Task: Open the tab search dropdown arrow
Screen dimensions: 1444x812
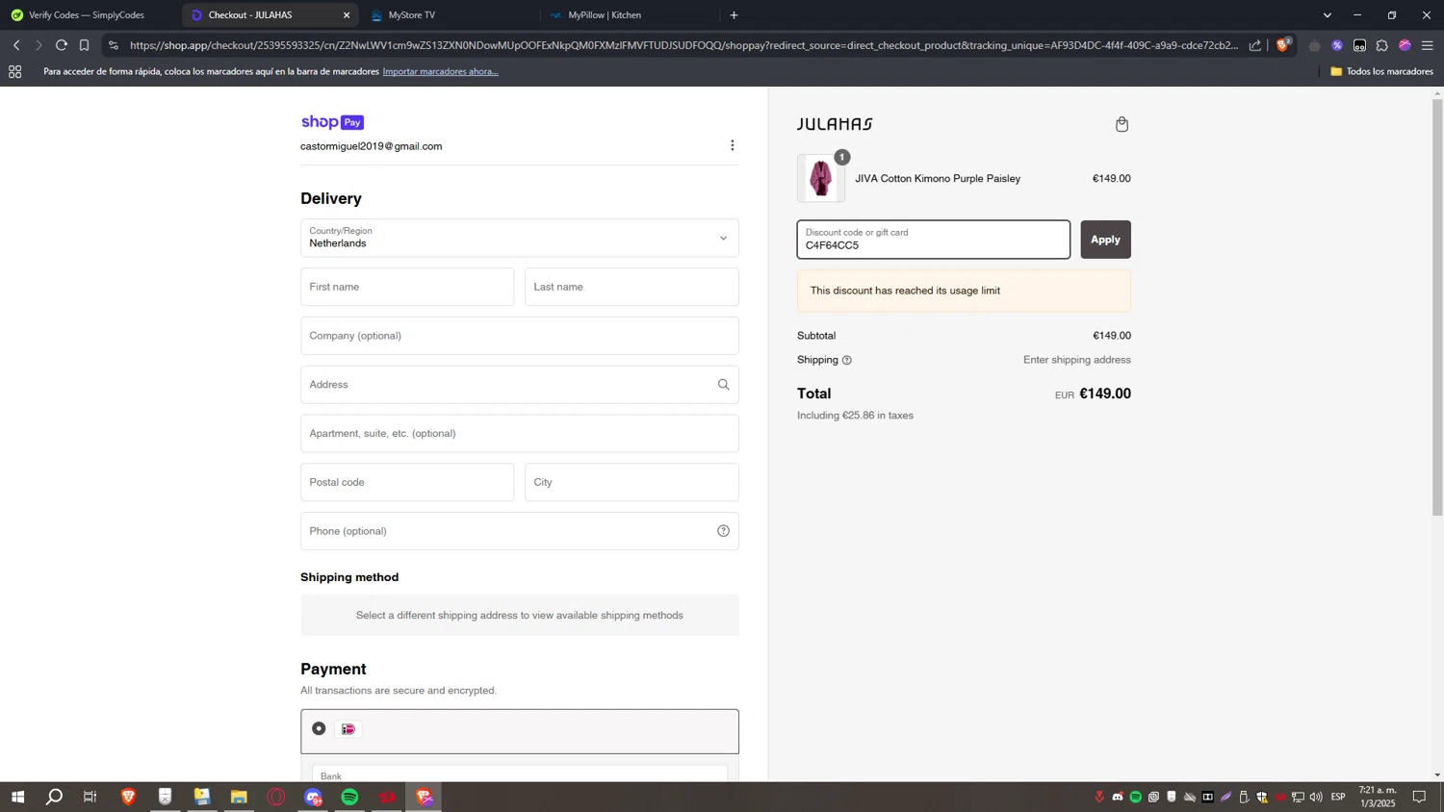Action: (1327, 15)
